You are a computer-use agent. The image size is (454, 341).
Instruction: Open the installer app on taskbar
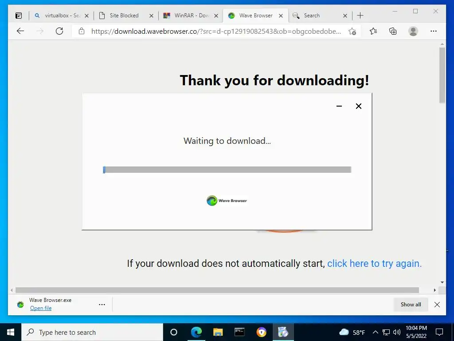(x=283, y=332)
